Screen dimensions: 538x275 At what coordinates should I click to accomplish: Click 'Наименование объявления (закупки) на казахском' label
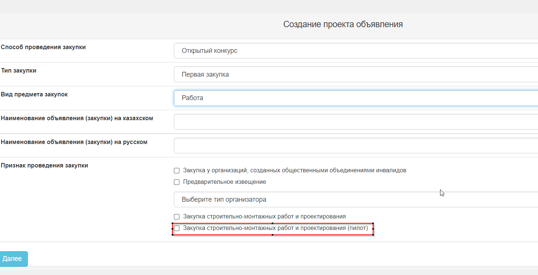(x=77, y=118)
